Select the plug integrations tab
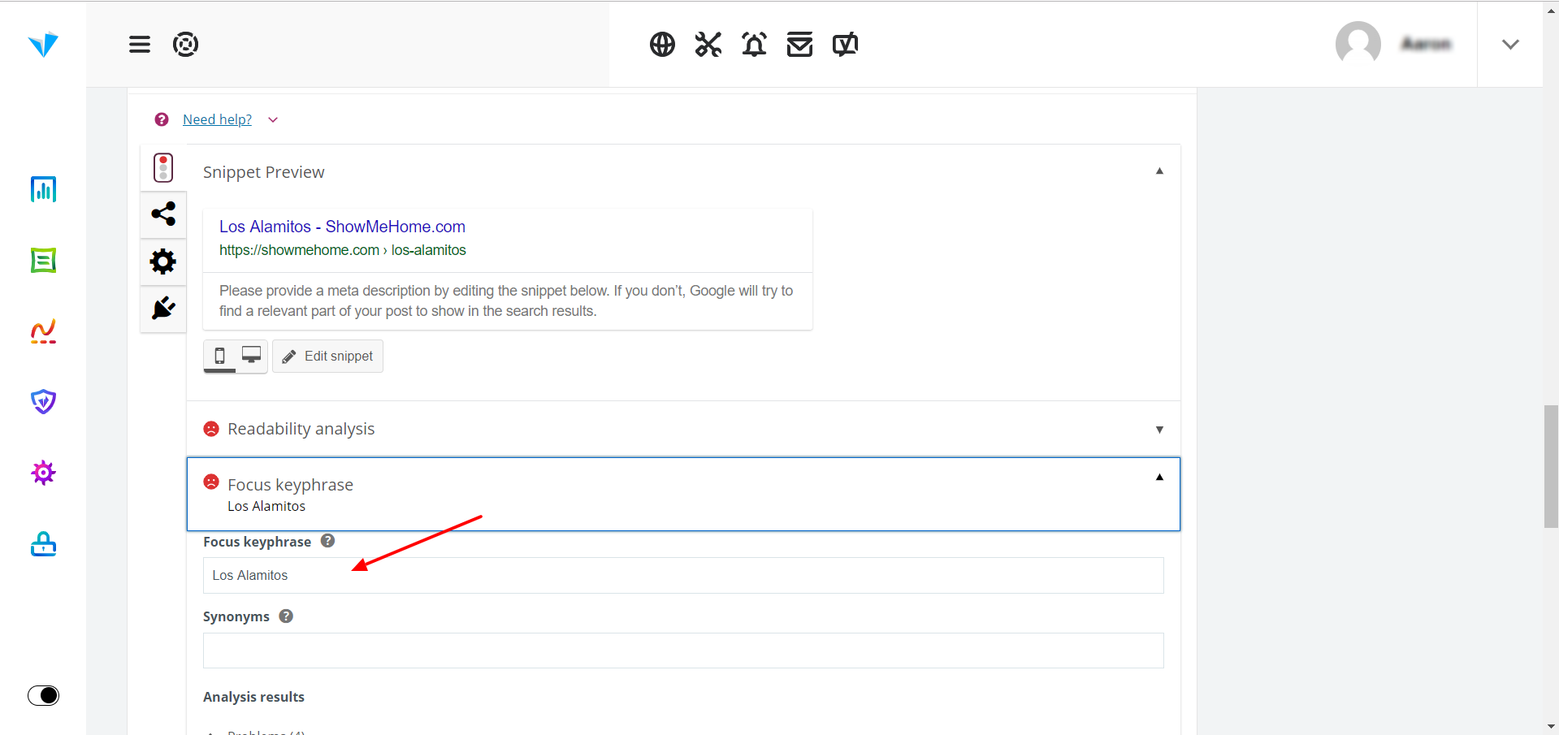The height and width of the screenshot is (735, 1559). pyautogui.click(x=163, y=309)
